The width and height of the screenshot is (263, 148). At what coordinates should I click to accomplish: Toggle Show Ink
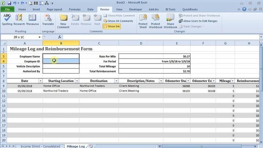[111, 26]
